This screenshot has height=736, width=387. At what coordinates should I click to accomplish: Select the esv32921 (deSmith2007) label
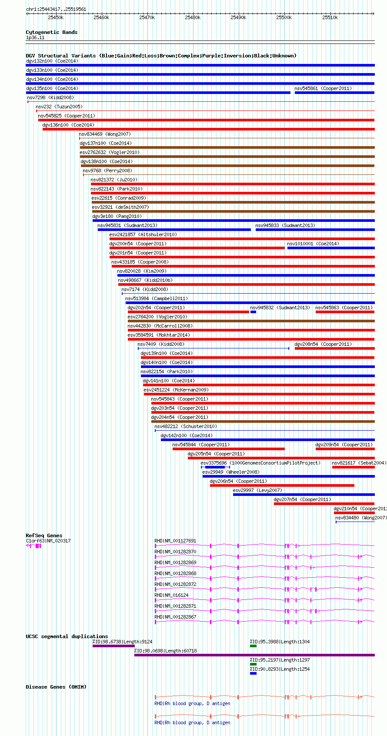120,207
